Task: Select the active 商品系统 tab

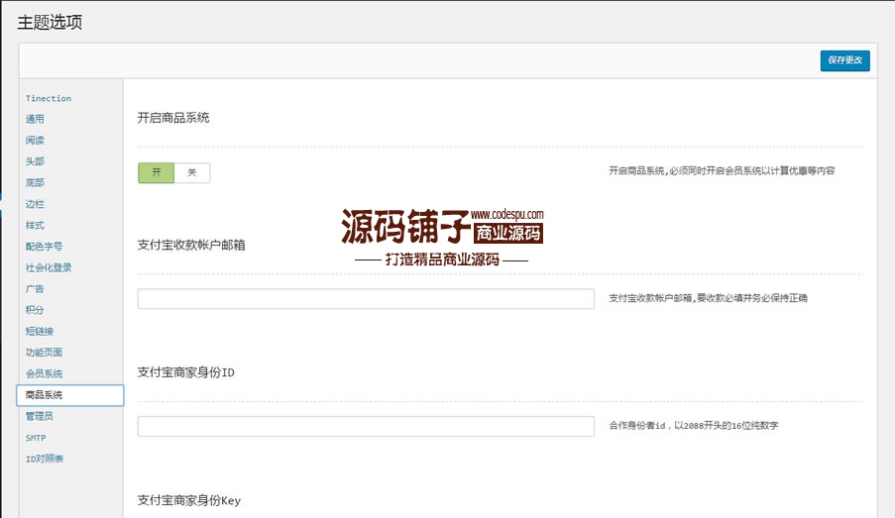Action: coord(70,395)
